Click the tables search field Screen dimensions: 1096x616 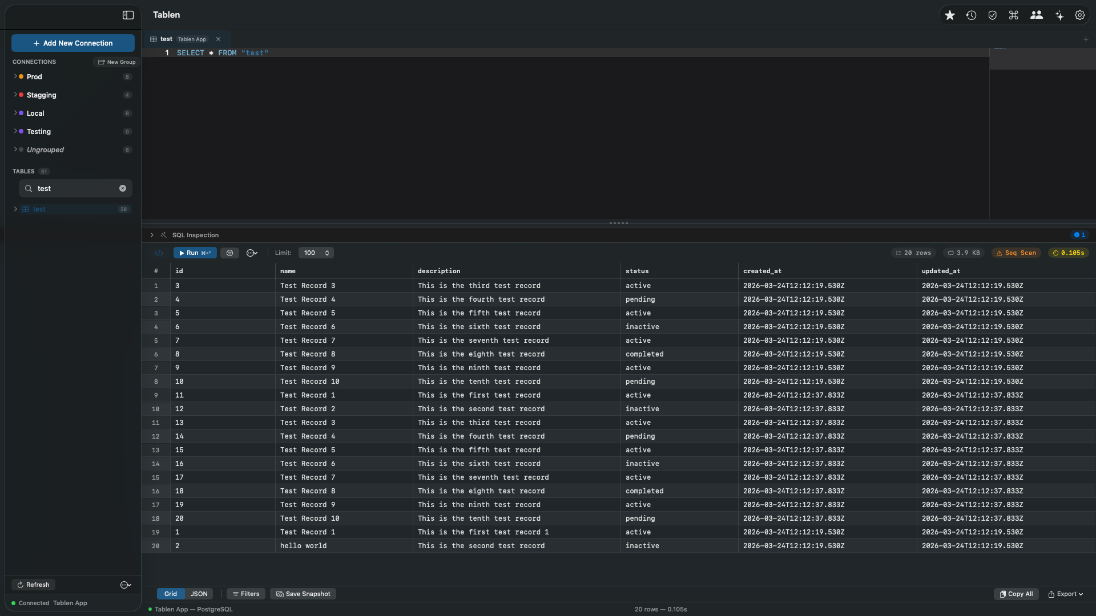pyautogui.click(x=74, y=188)
